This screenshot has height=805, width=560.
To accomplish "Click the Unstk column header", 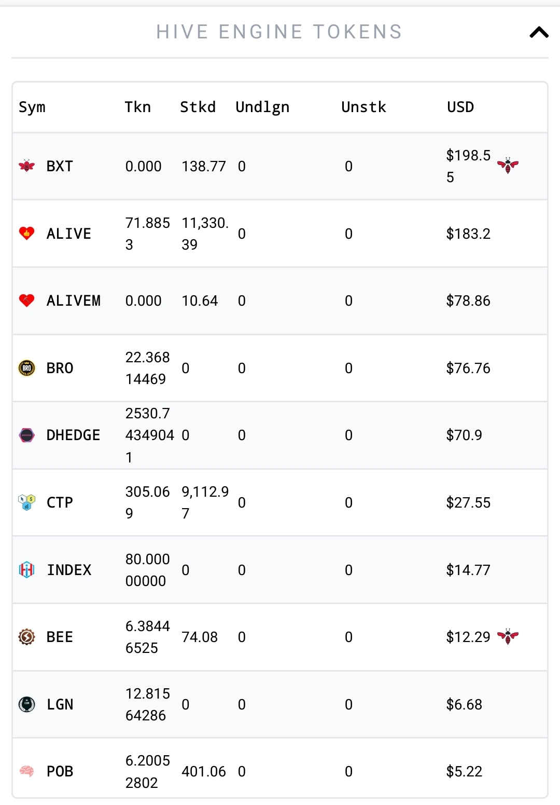I will 363,107.
